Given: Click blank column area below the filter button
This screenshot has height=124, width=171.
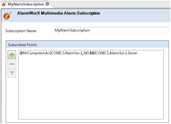Looking at the screenshot, I should click(x=12, y=98).
